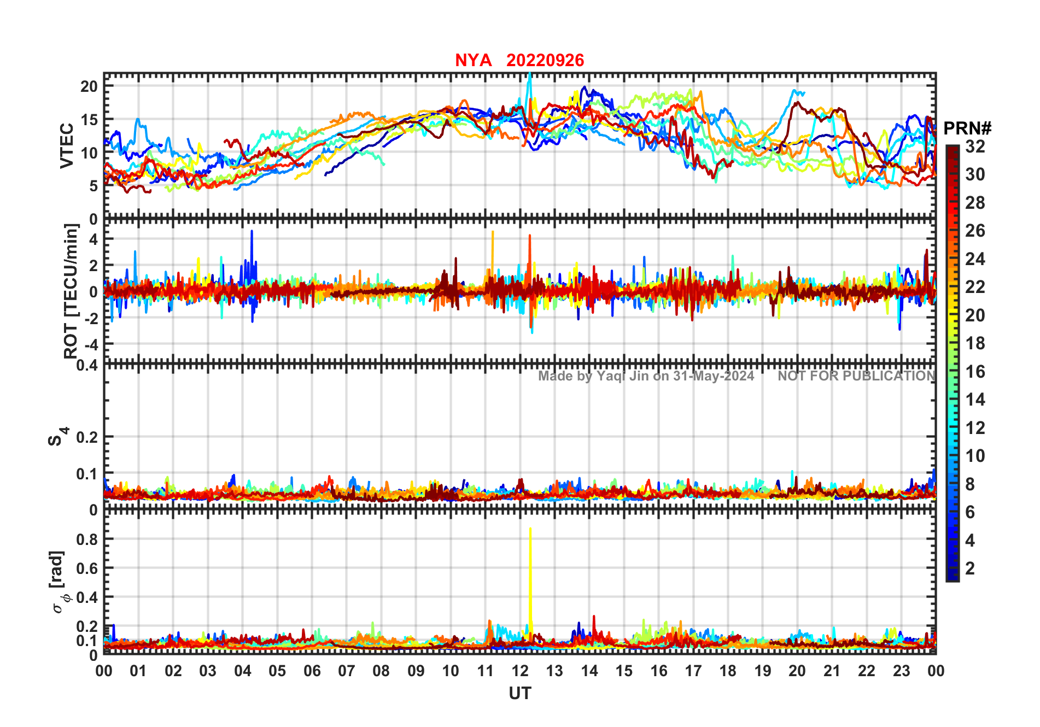Click x-axis tick label '15'

click(624, 671)
